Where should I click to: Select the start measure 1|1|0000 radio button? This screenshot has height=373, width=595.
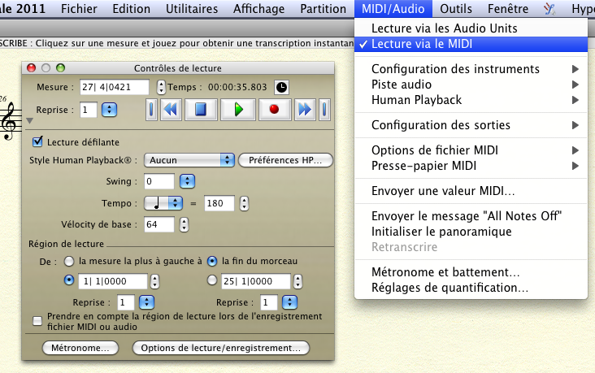(69, 280)
